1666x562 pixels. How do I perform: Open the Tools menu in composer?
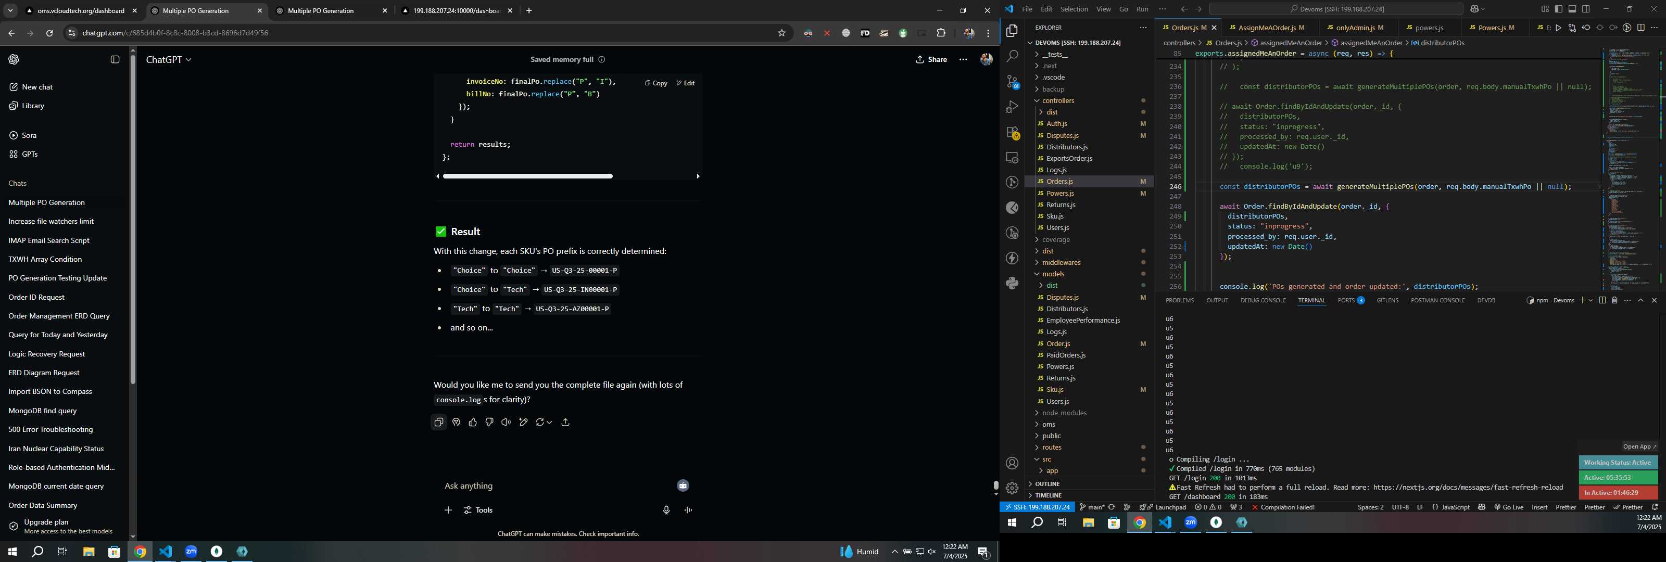(x=478, y=510)
